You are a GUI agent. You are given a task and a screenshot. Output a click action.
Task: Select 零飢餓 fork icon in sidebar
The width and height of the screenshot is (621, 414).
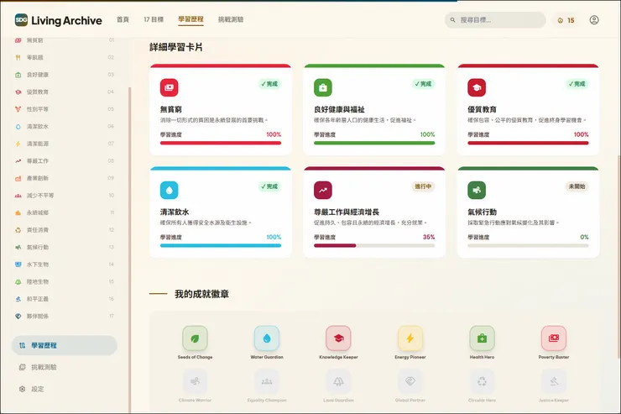(x=18, y=57)
